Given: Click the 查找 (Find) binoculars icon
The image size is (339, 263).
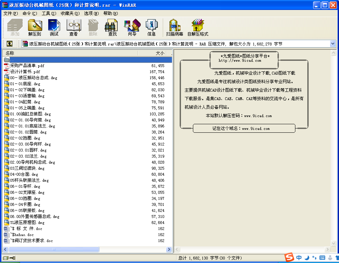Looking at the screenshot, I should (x=111, y=27).
